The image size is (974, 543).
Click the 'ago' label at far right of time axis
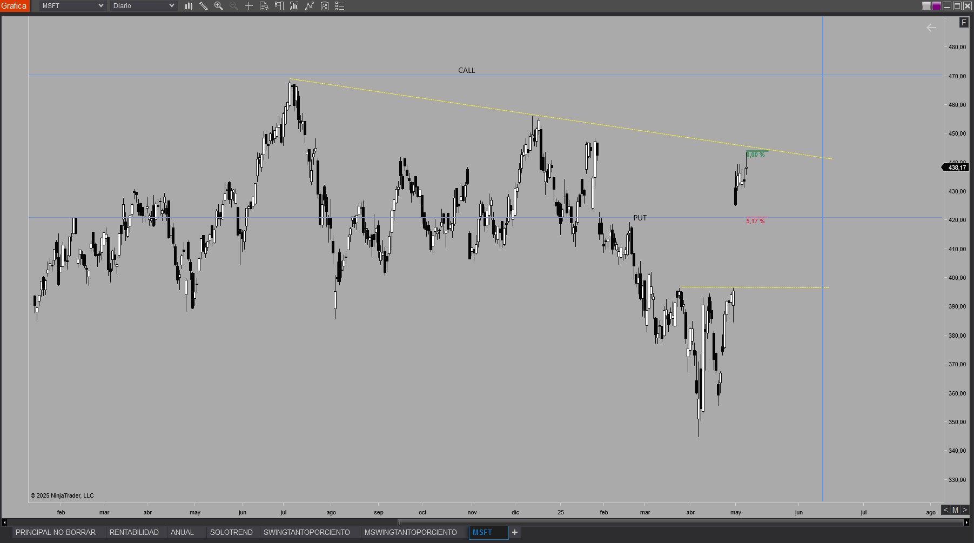click(931, 512)
